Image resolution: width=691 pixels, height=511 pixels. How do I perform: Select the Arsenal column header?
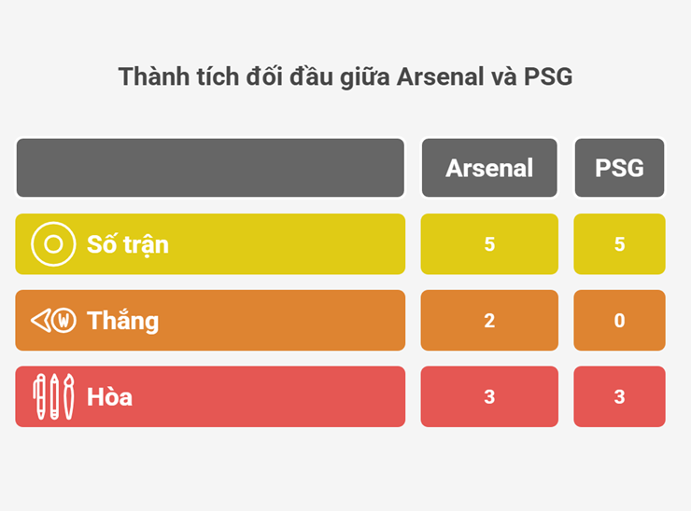coord(489,168)
